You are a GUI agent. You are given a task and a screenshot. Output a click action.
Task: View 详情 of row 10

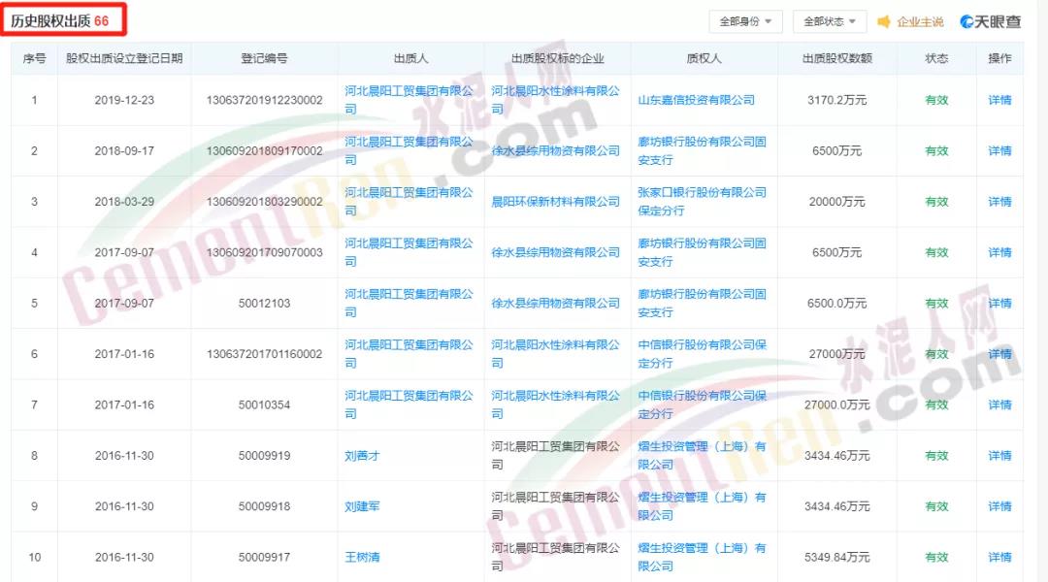click(x=999, y=557)
